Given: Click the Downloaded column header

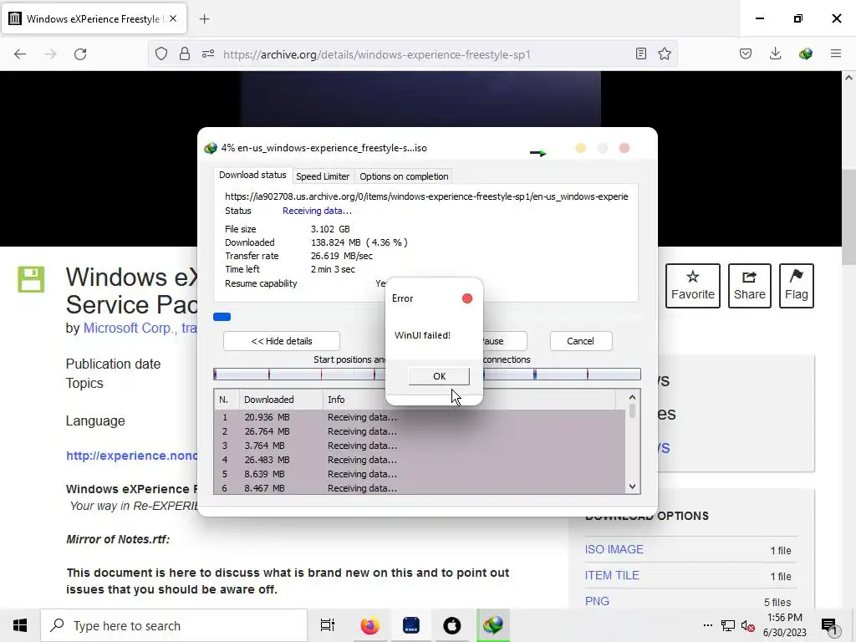Looking at the screenshot, I should click(x=281, y=400).
